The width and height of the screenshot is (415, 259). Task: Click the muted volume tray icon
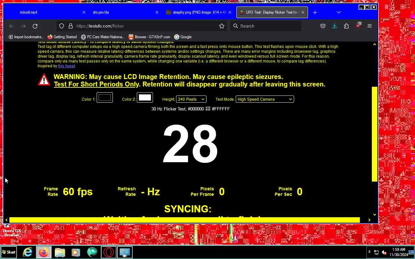click(x=384, y=252)
